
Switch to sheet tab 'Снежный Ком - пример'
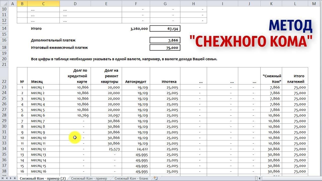pyautogui.click(x=89, y=178)
